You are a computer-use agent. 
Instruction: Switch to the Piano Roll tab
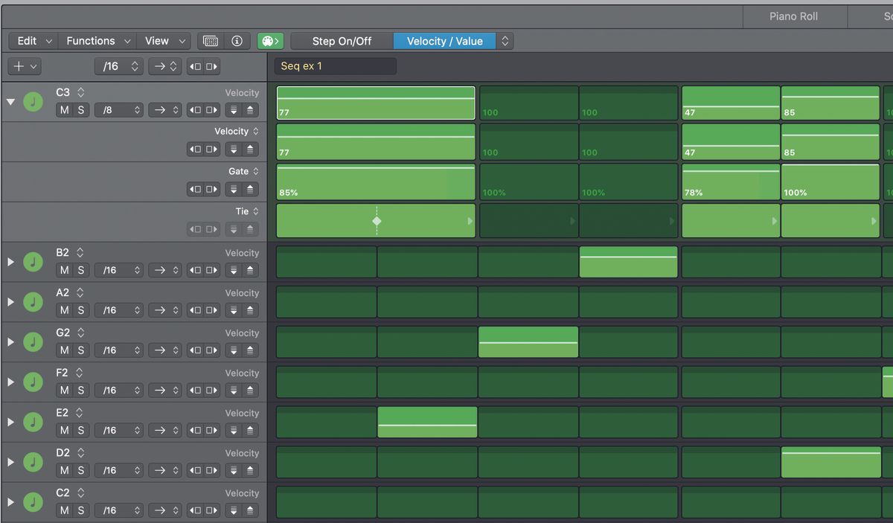(794, 16)
